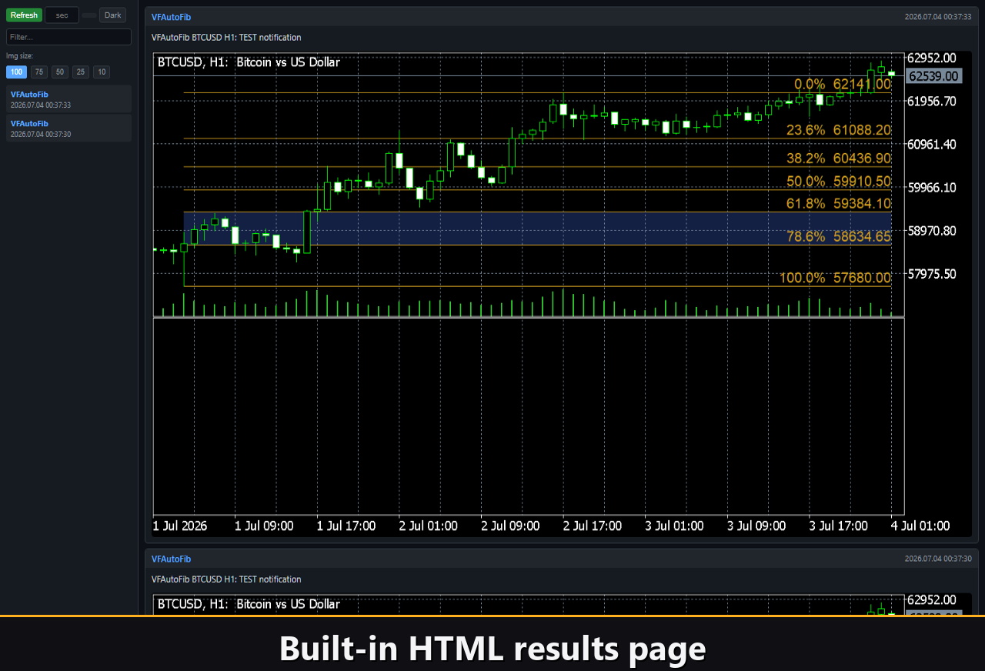The height and width of the screenshot is (671, 985).
Task: Click the current price tag 62539.00
Action: click(934, 75)
